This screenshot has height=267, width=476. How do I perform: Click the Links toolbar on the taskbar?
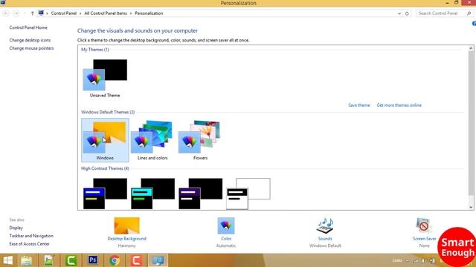(397, 260)
